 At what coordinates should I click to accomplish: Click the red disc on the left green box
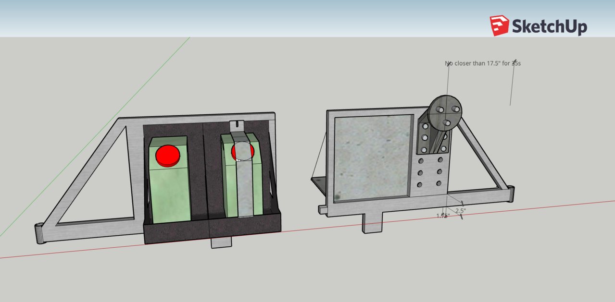[x=167, y=156]
